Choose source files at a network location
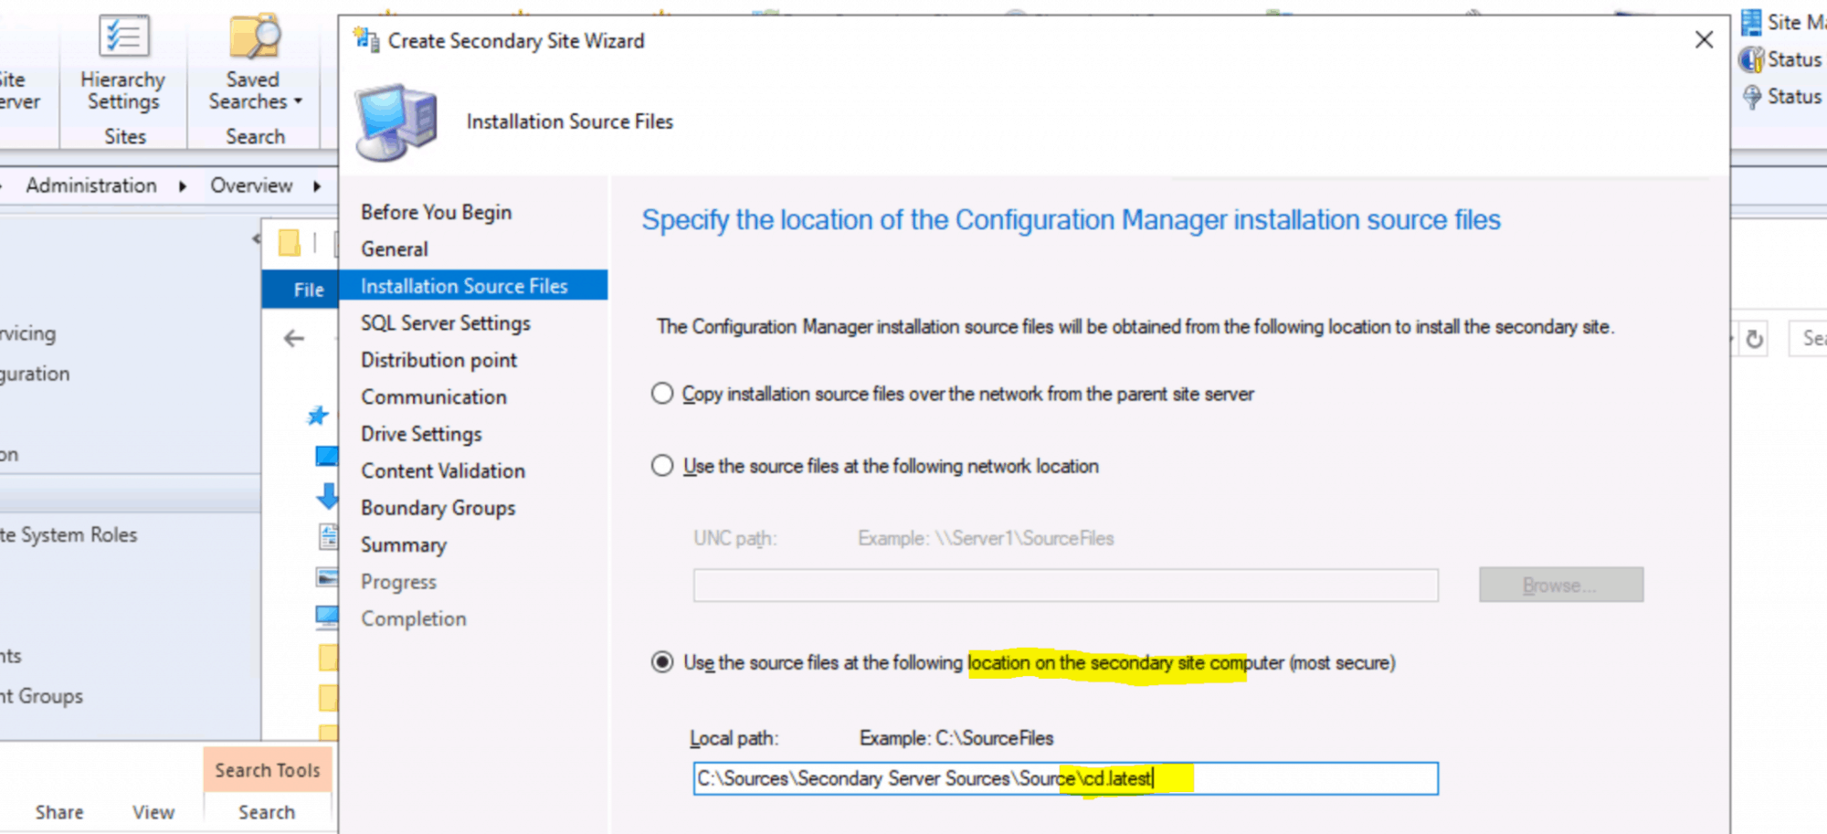This screenshot has height=834, width=1827. tap(662, 465)
